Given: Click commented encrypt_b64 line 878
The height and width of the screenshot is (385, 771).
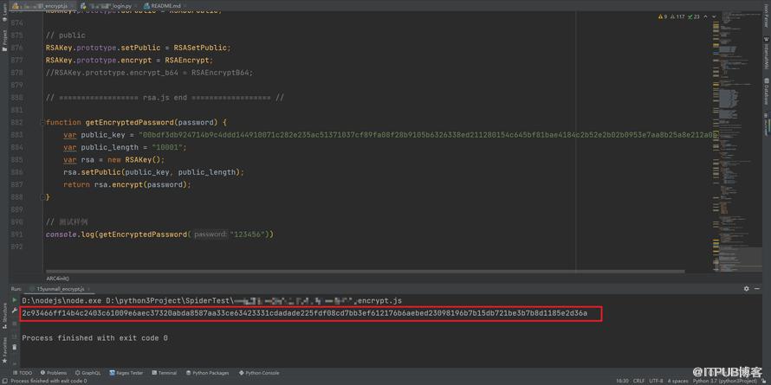Looking at the screenshot, I should coord(149,73).
